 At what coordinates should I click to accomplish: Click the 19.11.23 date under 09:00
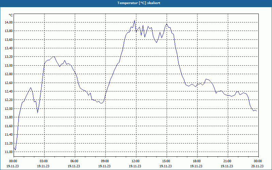[x=104, y=166]
